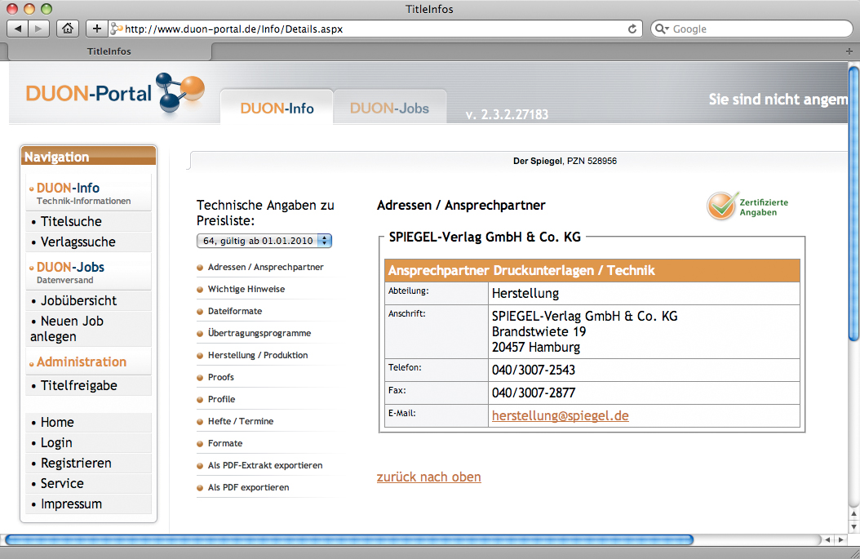This screenshot has height=559, width=860.
Task: Open the Proofs link
Action: [221, 377]
